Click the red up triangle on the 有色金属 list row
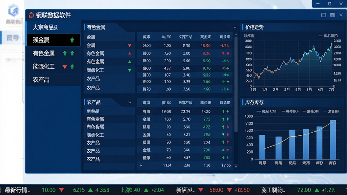347x195 pixels. tap(130, 53)
